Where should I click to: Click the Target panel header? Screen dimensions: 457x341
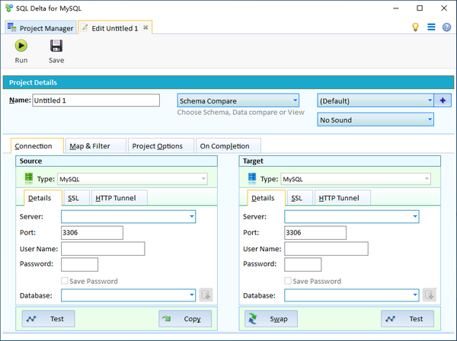click(x=340, y=161)
